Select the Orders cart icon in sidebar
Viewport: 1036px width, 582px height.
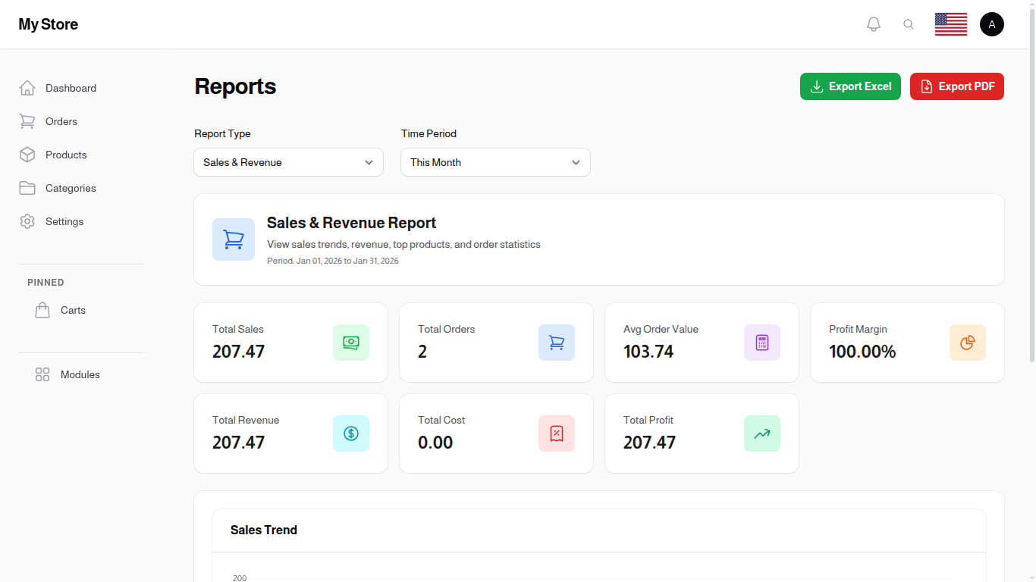[x=27, y=121]
